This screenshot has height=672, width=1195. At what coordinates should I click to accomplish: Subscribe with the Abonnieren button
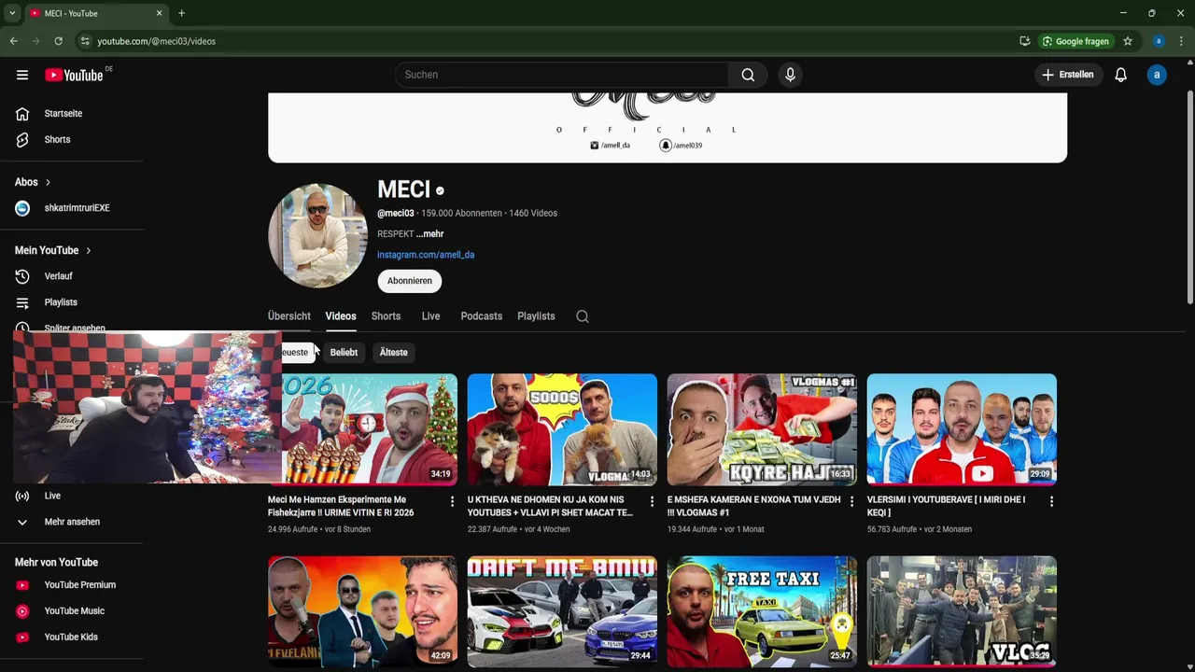(410, 281)
